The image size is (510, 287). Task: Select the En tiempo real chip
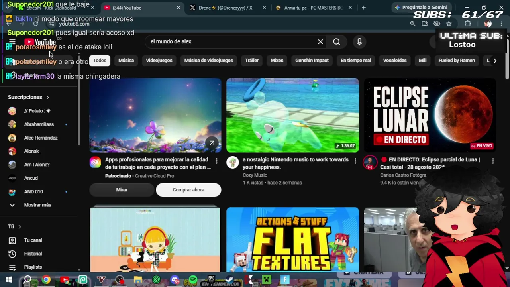(x=356, y=61)
